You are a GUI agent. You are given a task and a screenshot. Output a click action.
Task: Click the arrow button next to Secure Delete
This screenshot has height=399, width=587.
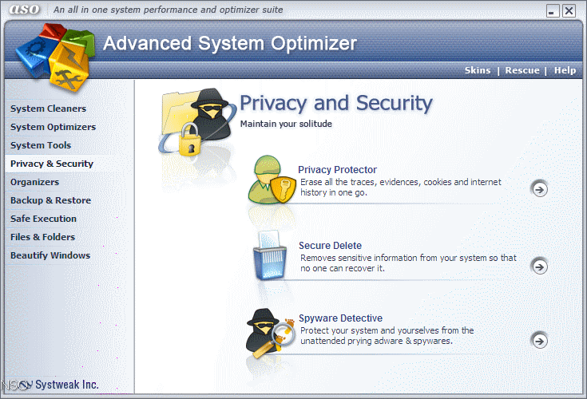[x=539, y=267]
